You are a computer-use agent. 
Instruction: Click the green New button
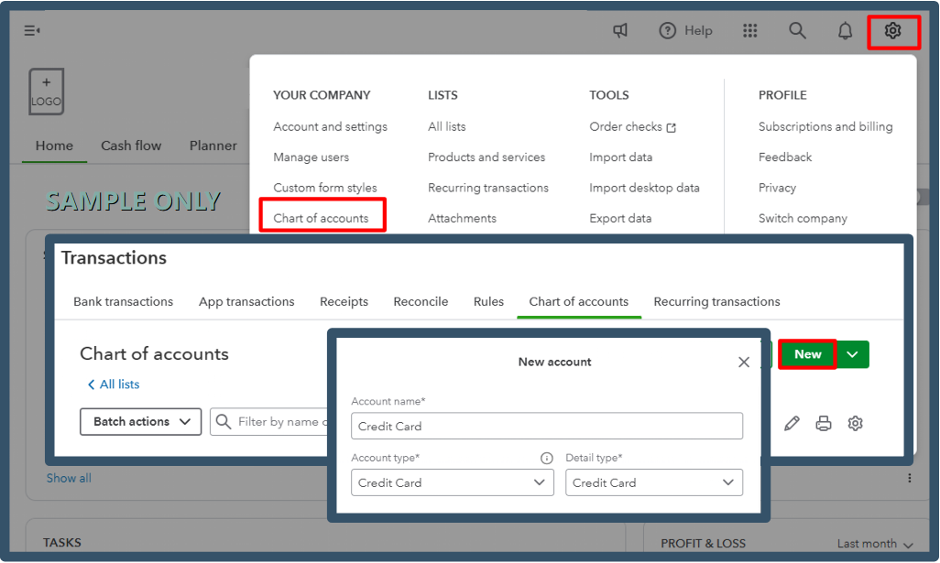click(x=807, y=354)
